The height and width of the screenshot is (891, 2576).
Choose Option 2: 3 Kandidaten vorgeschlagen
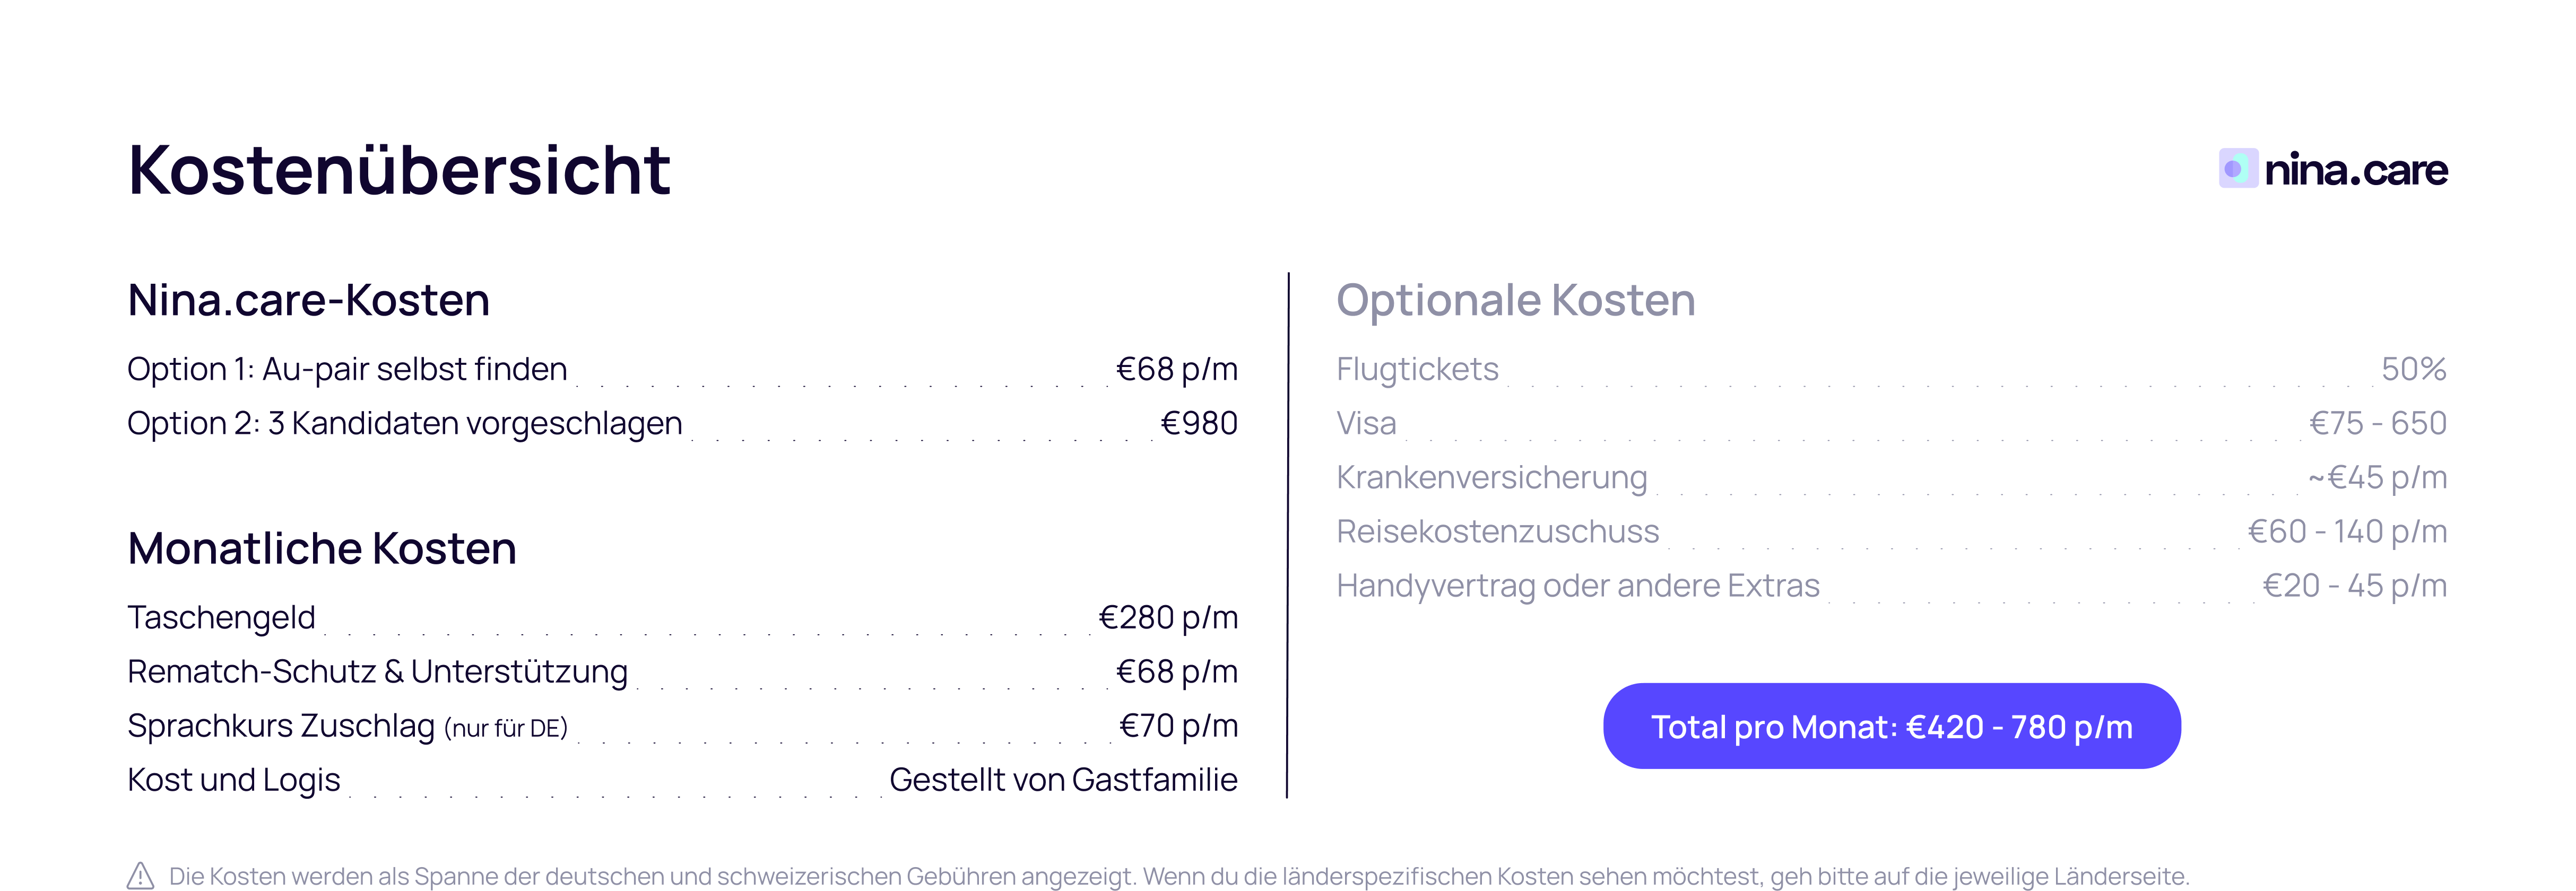[404, 423]
